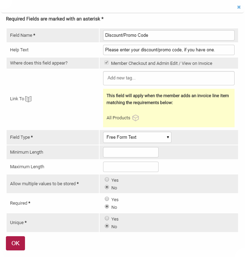
Task: Toggle the Member Checkout and Admin Edit checkbox
Action: [107, 63]
